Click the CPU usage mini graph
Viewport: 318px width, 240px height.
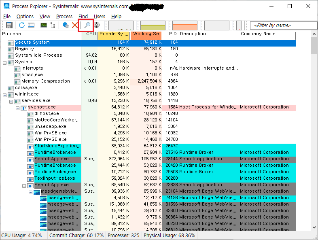coord(121,25)
